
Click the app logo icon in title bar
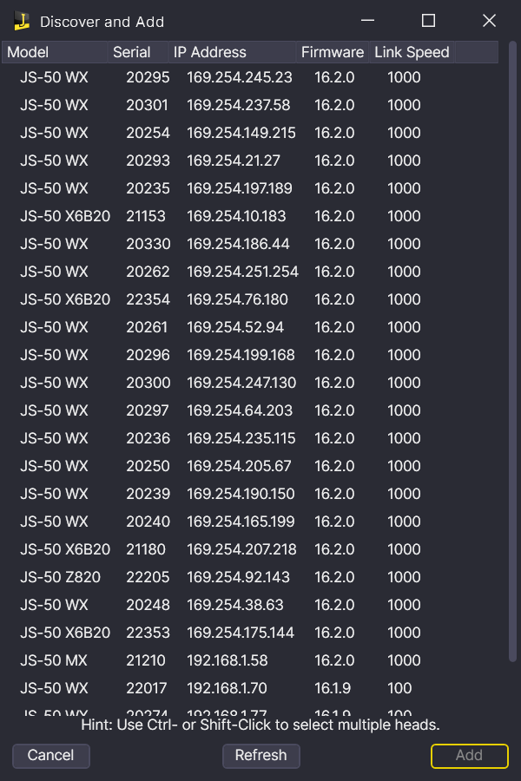[22, 22]
